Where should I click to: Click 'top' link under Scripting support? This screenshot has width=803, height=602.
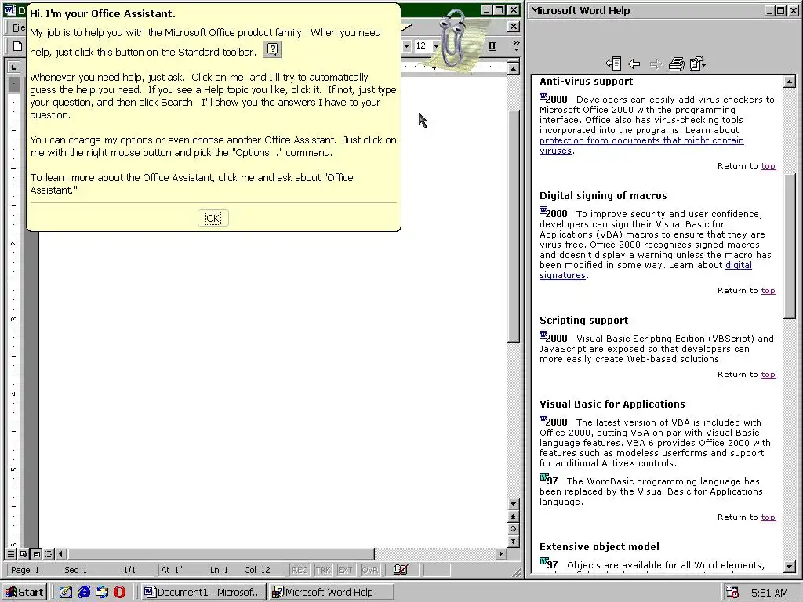[x=768, y=374]
